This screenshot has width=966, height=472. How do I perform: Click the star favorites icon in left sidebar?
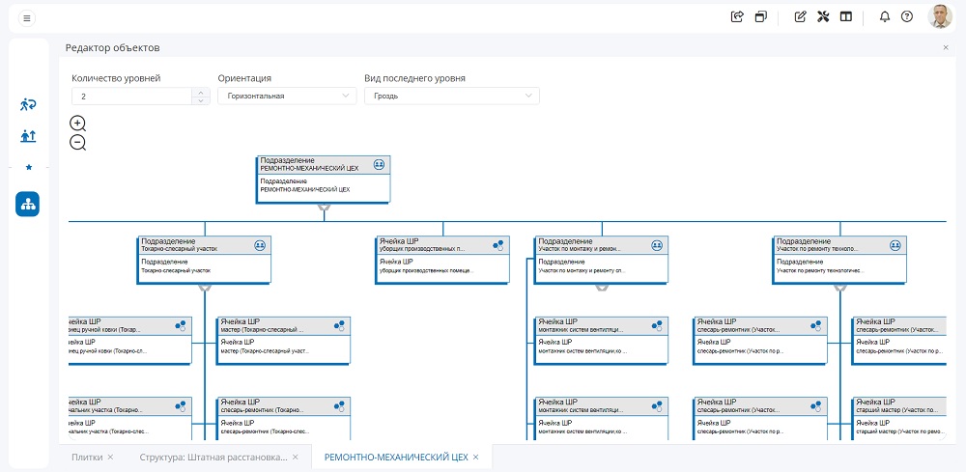click(x=28, y=167)
